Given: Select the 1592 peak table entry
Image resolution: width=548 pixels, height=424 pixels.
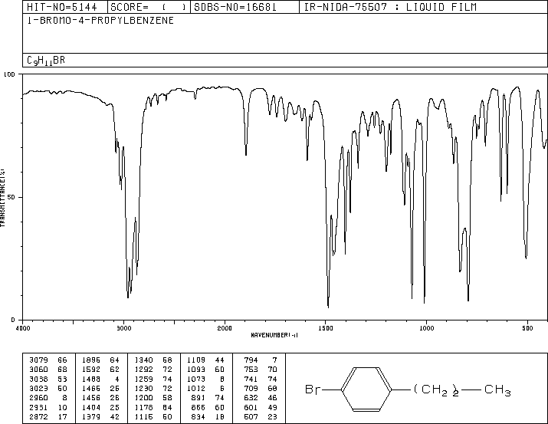Looking at the screenshot, I should pos(91,370).
